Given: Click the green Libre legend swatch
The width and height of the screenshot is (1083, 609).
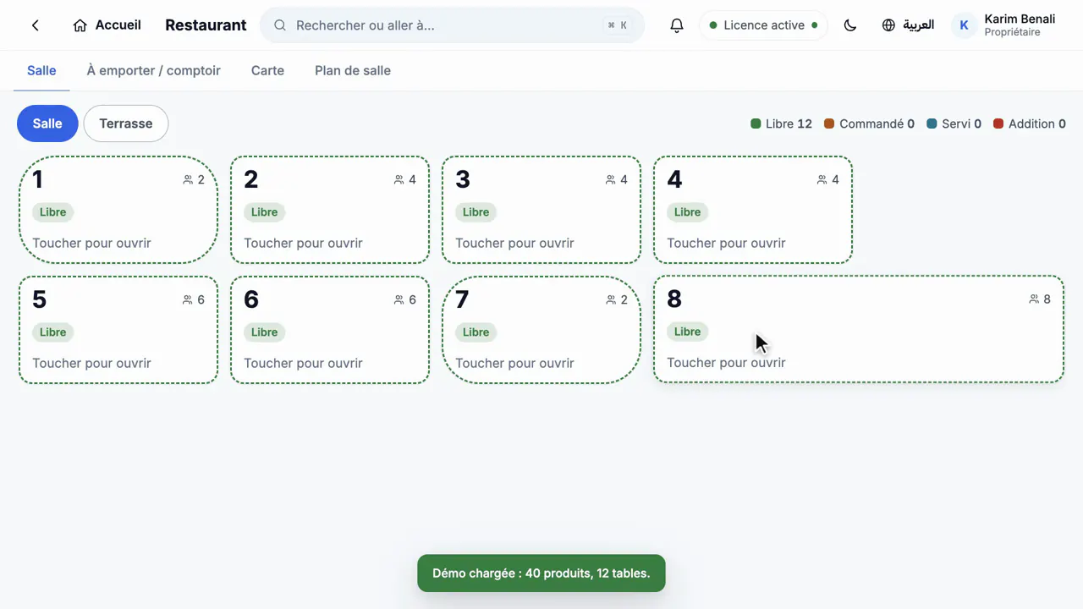Looking at the screenshot, I should 756,123.
